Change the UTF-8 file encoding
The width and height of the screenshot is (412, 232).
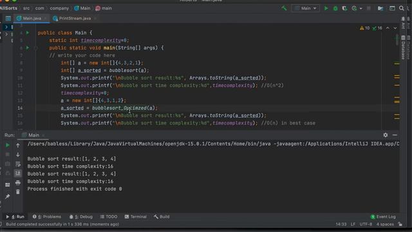(366, 224)
